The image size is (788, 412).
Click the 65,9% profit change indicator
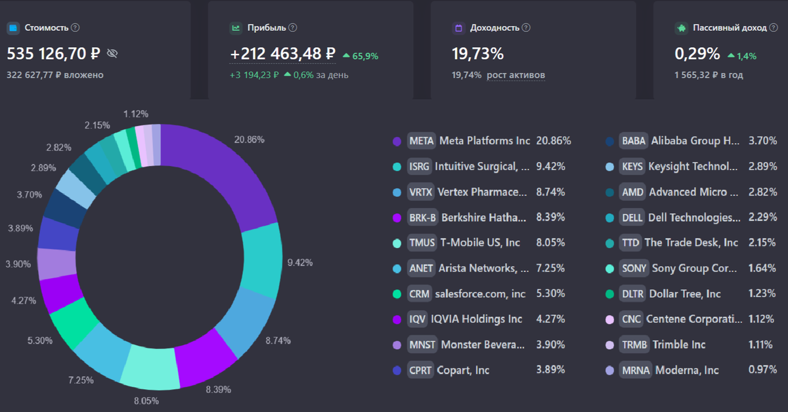pos(361,56)
